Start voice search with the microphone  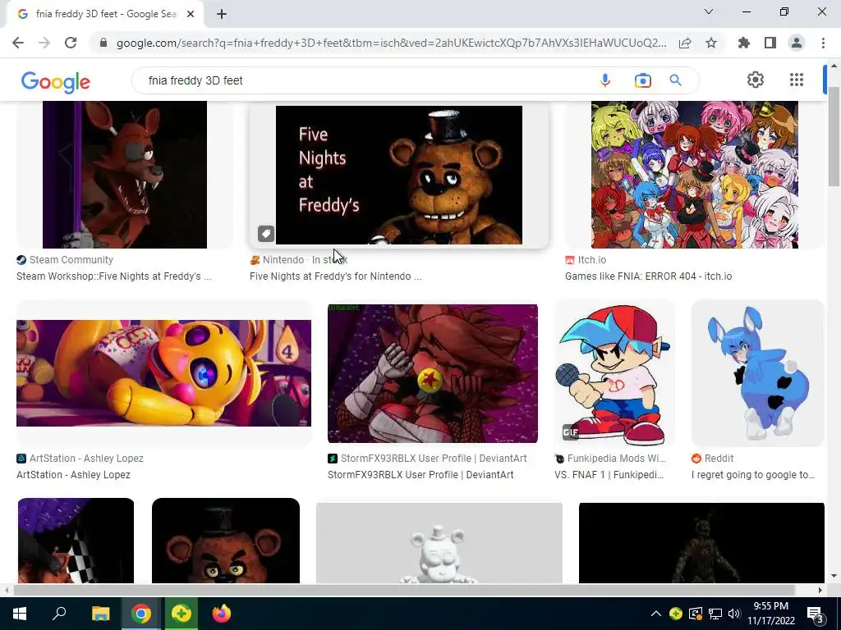click(605, 80)
